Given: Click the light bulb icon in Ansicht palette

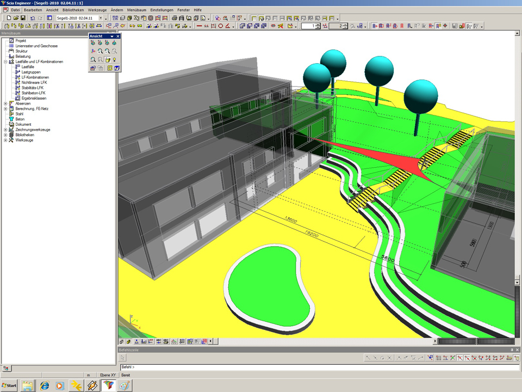Looking at the screenshot, I should point(115,60).
